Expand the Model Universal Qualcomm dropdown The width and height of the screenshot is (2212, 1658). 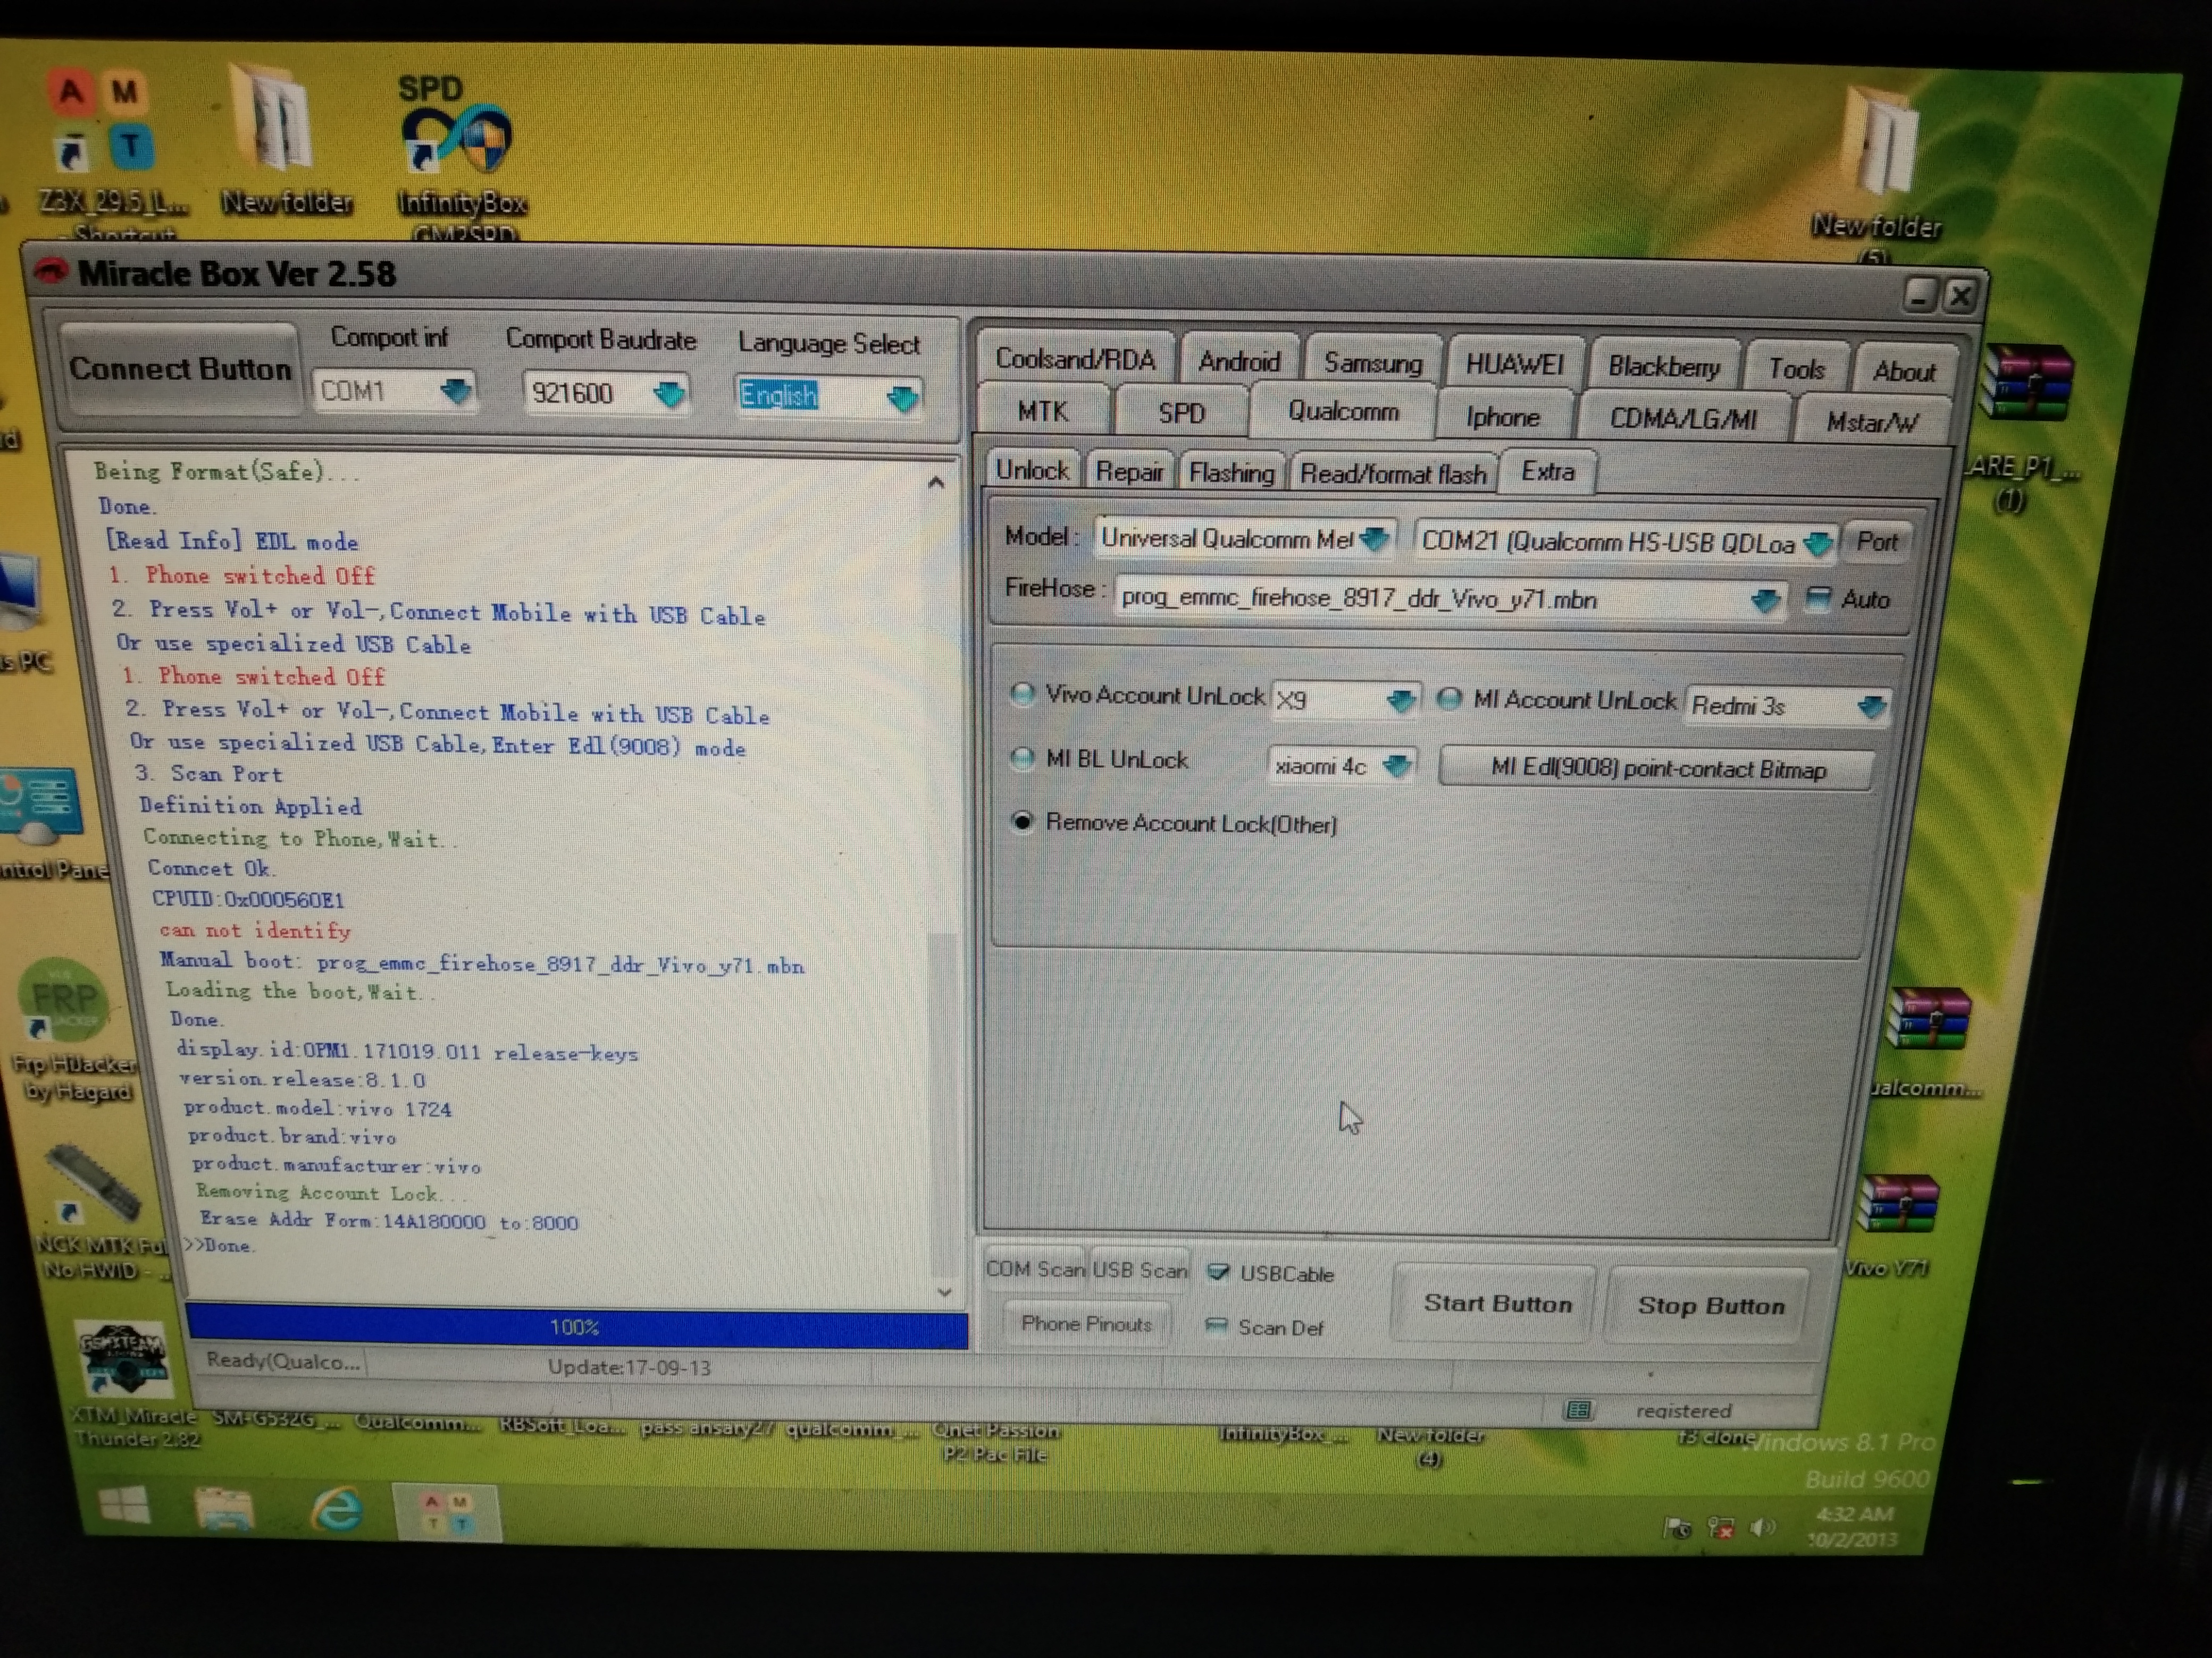tap(1375, 540)
